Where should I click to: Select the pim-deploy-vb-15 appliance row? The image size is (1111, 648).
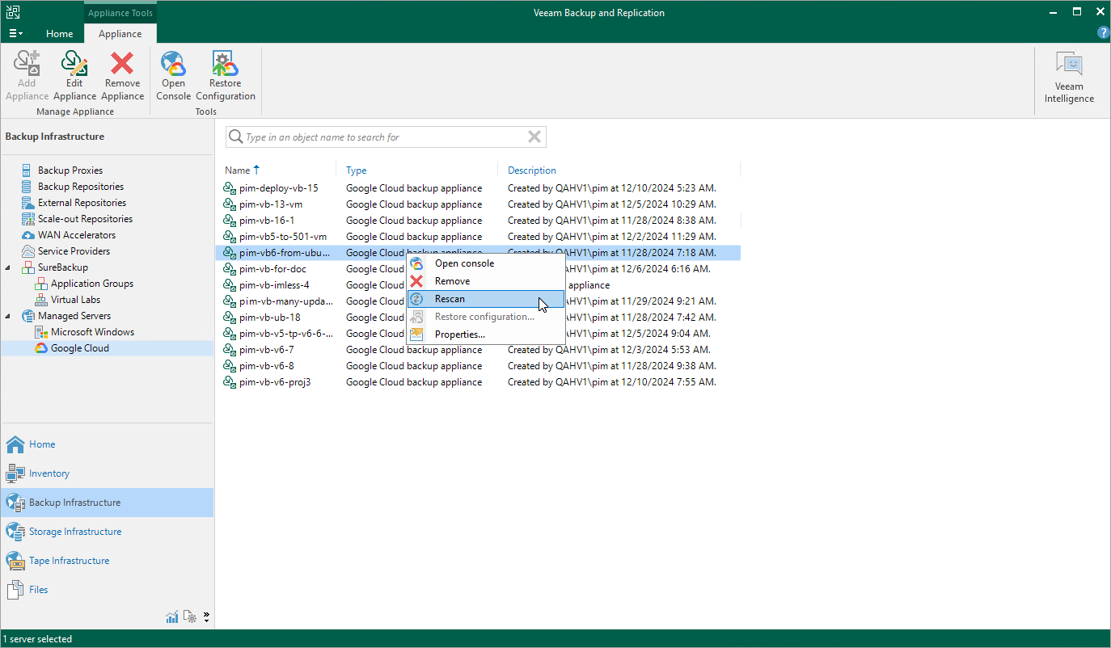click(481, 188)
